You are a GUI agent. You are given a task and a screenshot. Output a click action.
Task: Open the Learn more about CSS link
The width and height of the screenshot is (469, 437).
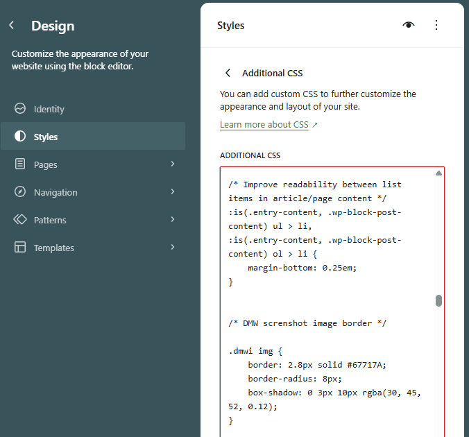[x=264, y=124]
